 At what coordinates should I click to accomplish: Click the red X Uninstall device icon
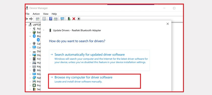[x=74, y=19]
